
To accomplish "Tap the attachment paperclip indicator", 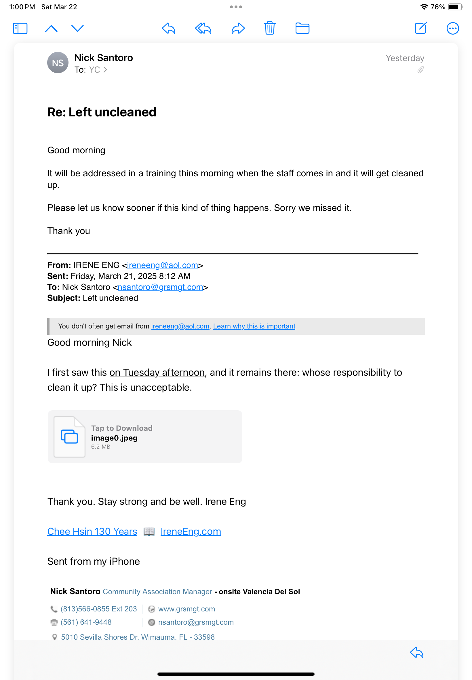I will click(420, 70).
